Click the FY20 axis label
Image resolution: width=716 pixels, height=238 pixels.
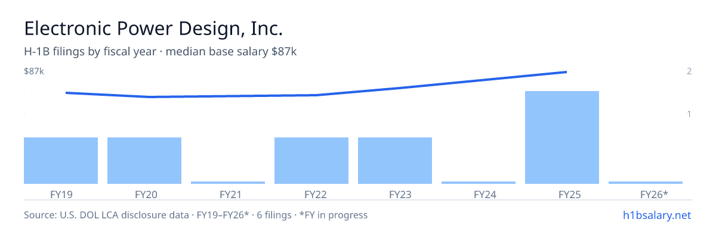tap(146, 194)
